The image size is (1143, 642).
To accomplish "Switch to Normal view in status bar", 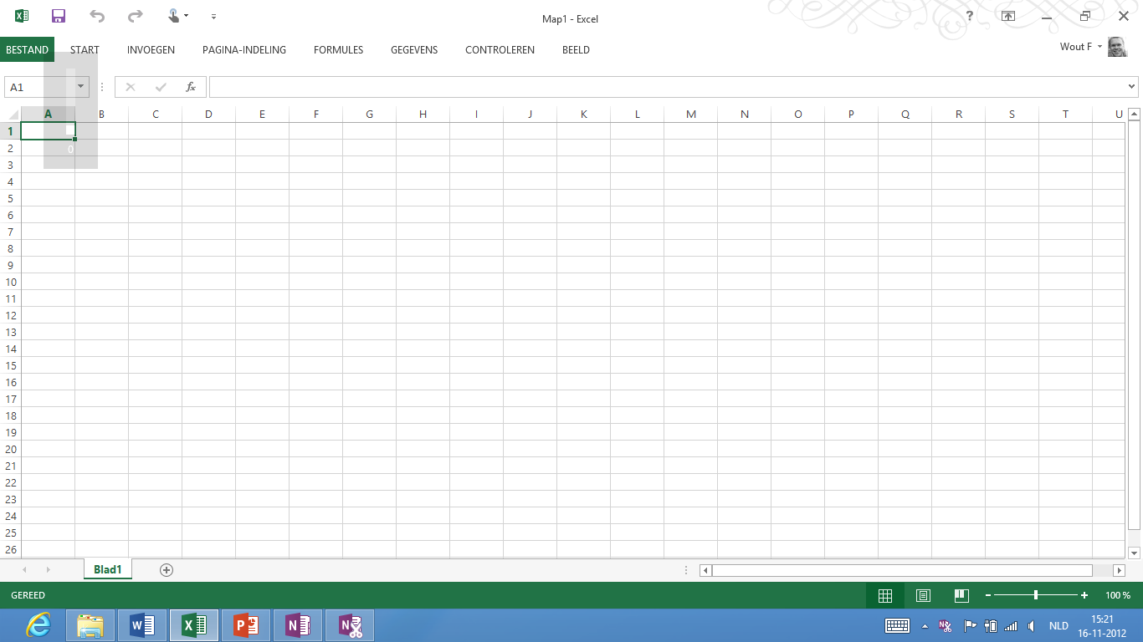I will (x=884, y=595).
